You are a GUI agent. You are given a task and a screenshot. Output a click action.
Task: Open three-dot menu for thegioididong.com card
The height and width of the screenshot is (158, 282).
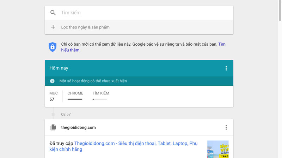[x=226, y=127]
